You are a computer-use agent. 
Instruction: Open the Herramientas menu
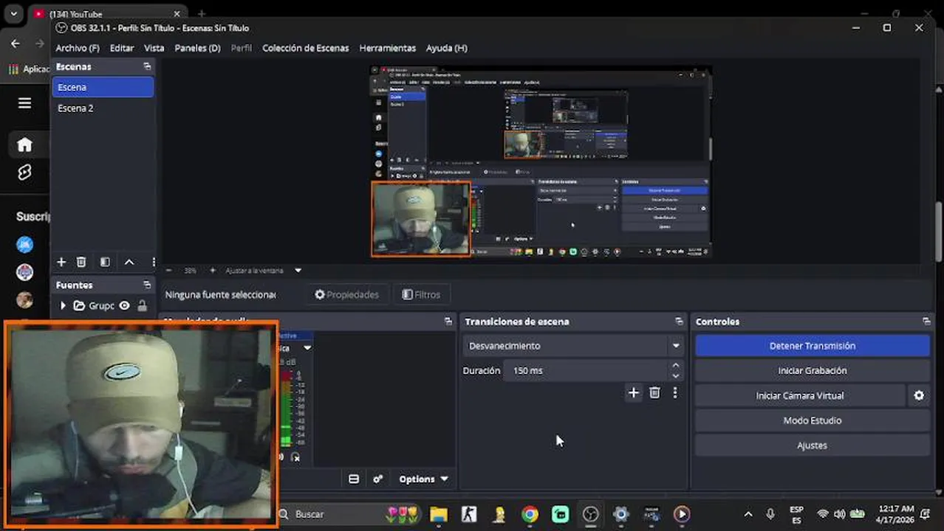(387, 48)
